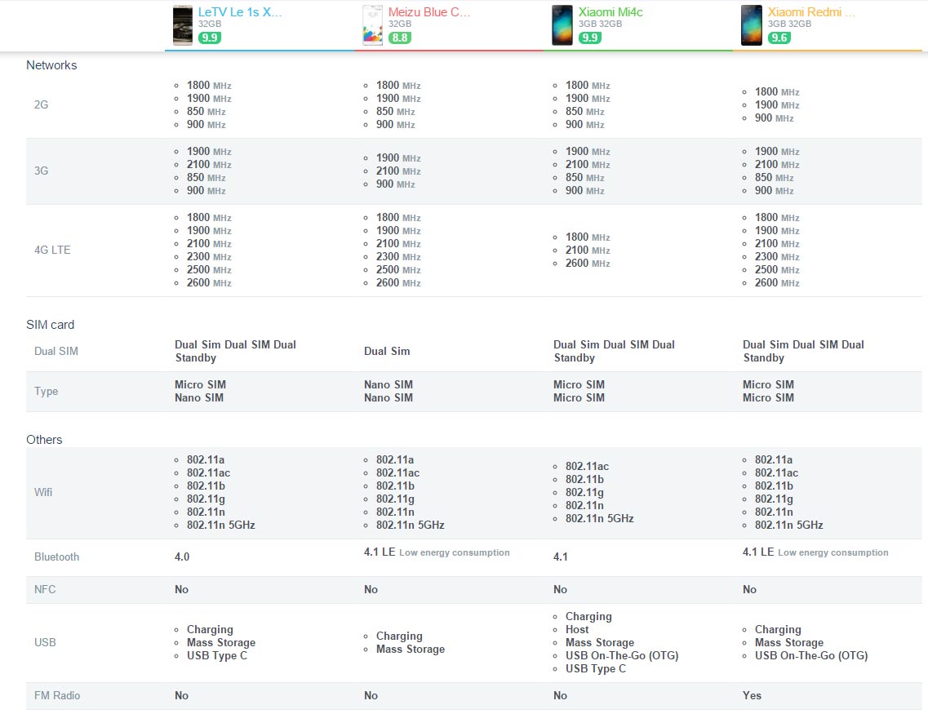Click the "Type" row label

click(47, 391)
